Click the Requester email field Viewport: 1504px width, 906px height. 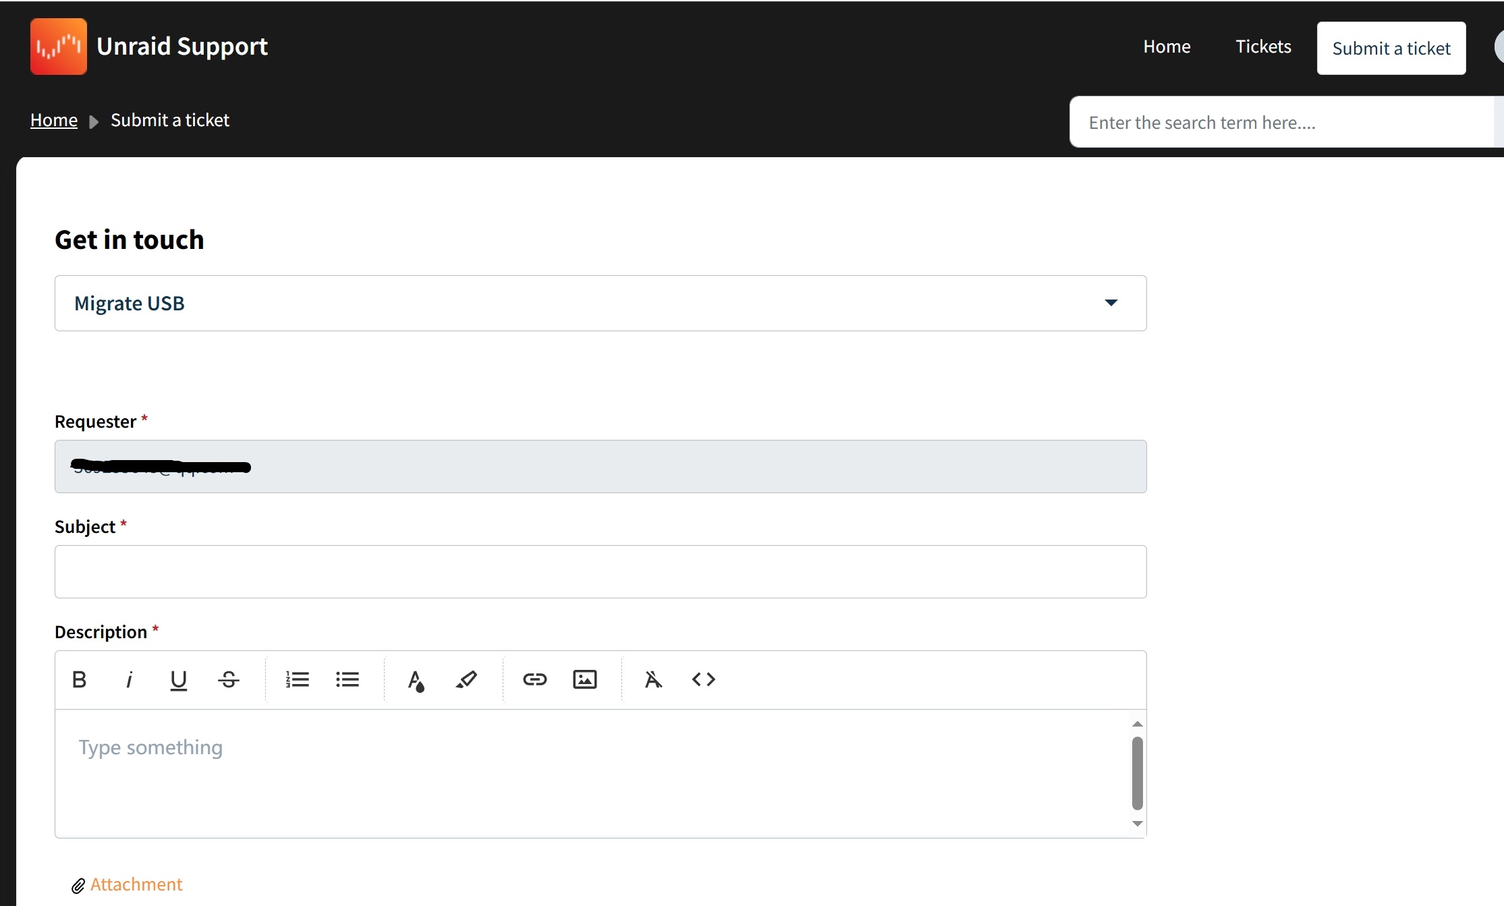(601, 466)
